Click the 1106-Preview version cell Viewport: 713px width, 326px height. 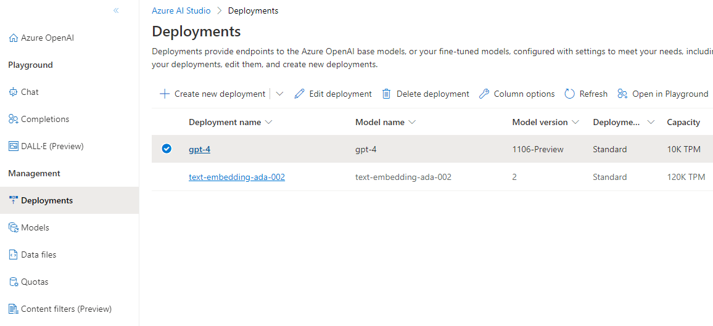(538, 149)
